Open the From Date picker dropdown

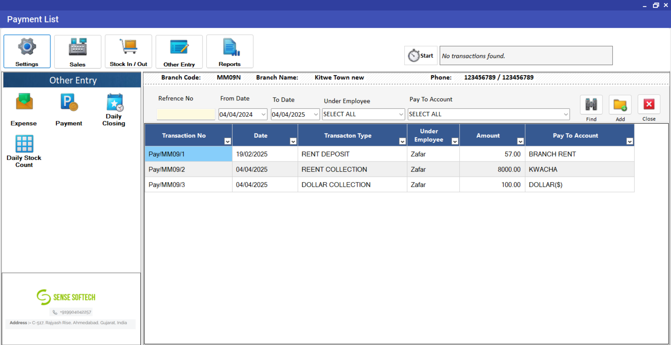[263, 114]
